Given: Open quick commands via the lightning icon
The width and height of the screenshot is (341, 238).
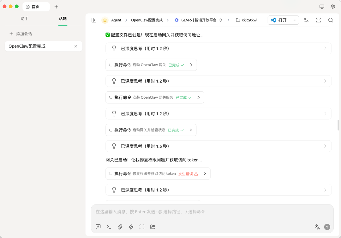Looking at the screenshot, I should (x=131, y=227).
